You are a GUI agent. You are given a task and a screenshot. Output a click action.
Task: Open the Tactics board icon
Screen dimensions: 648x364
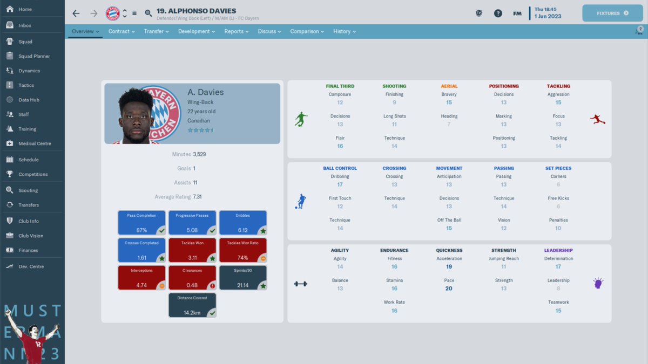click(x=9, y=85)
